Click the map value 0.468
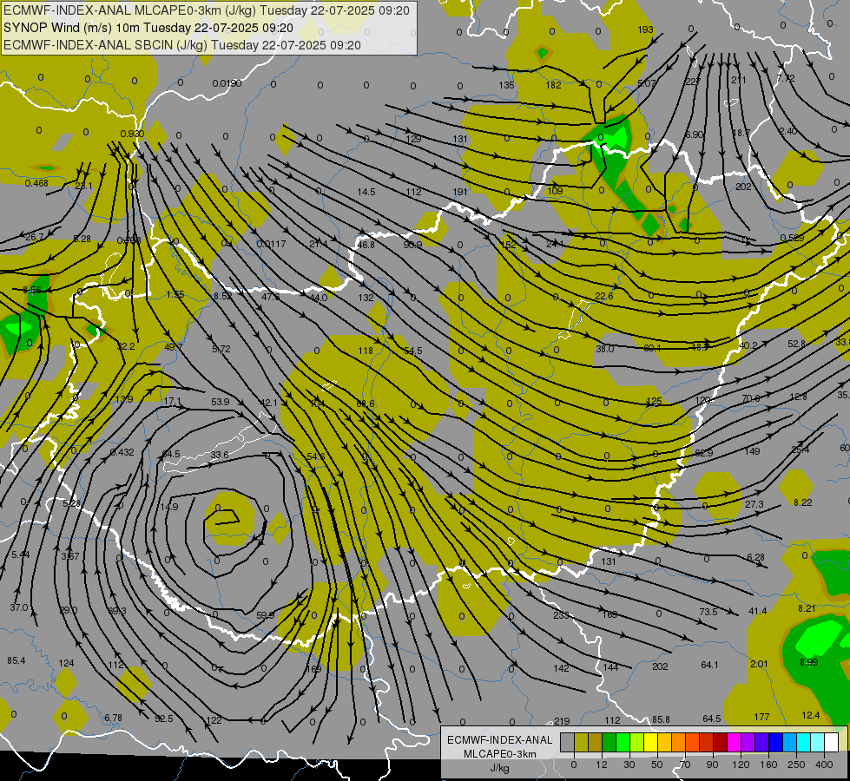Screen dimensions: 850x781 click(x=36, y=184)
